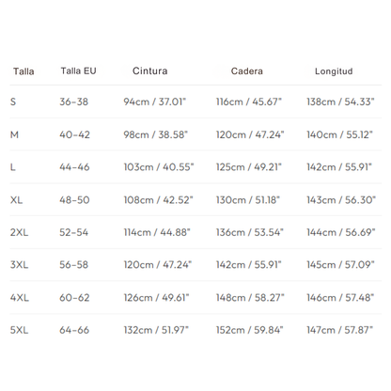The image size is (391, 391).
Task: Click EU size 44-46 cell
Action: pos(74,167)
